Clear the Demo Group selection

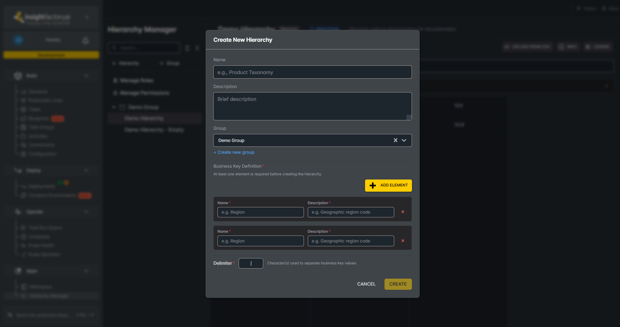[395, 140]
